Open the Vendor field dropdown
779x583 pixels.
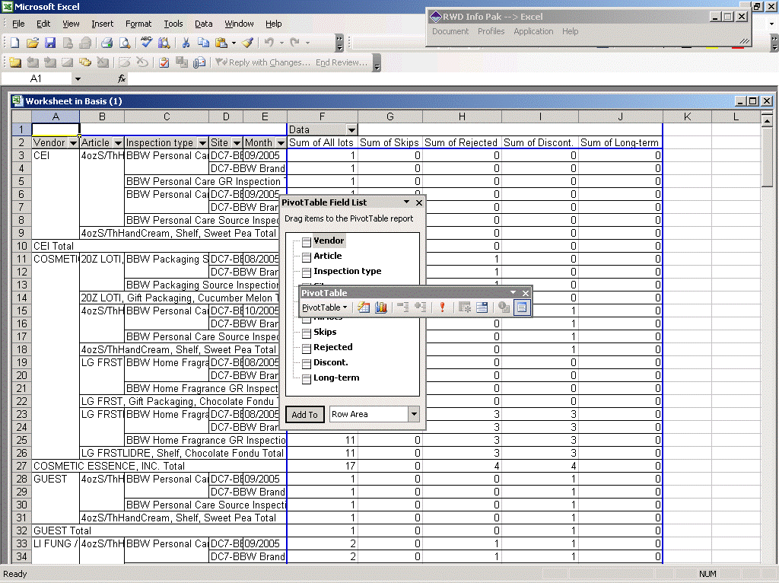pos(74,143)
